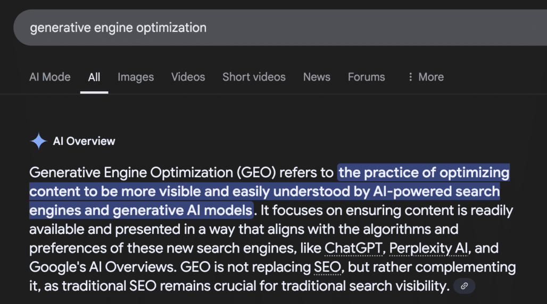Switch to the News tab
Screen dimensions: 547x304
317,77
